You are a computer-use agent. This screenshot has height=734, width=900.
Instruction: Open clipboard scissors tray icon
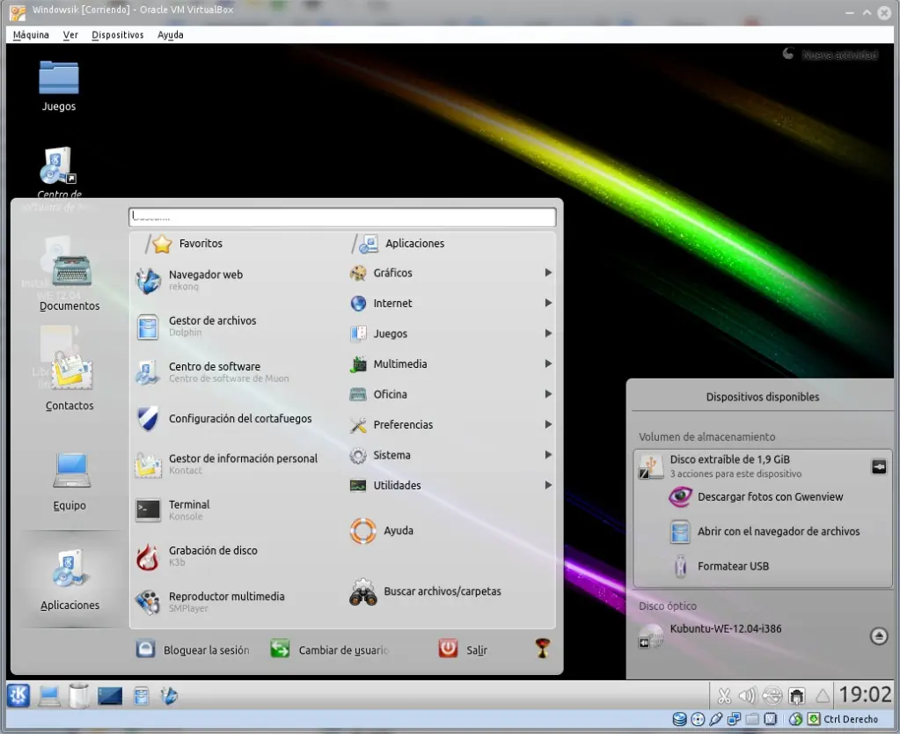[724, 696]
